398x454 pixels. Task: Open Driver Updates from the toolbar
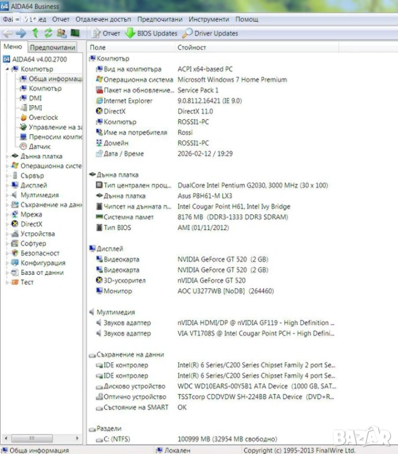[210, 33]
